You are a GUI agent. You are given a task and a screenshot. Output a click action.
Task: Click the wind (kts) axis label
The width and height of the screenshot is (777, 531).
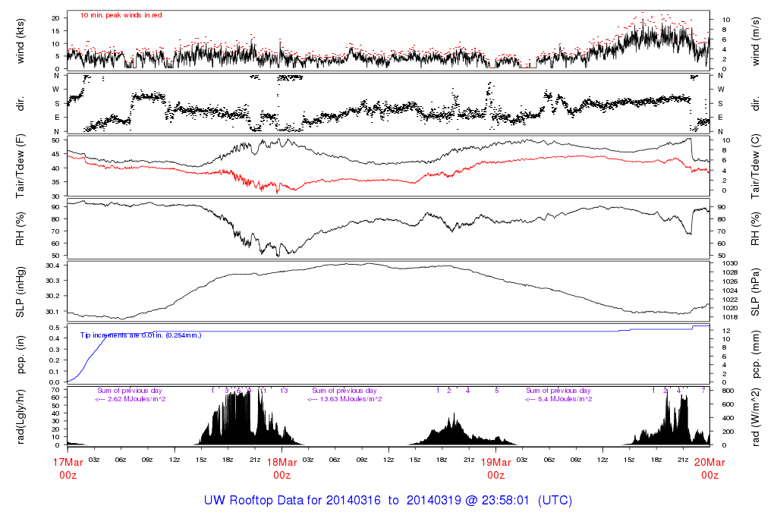20,41
